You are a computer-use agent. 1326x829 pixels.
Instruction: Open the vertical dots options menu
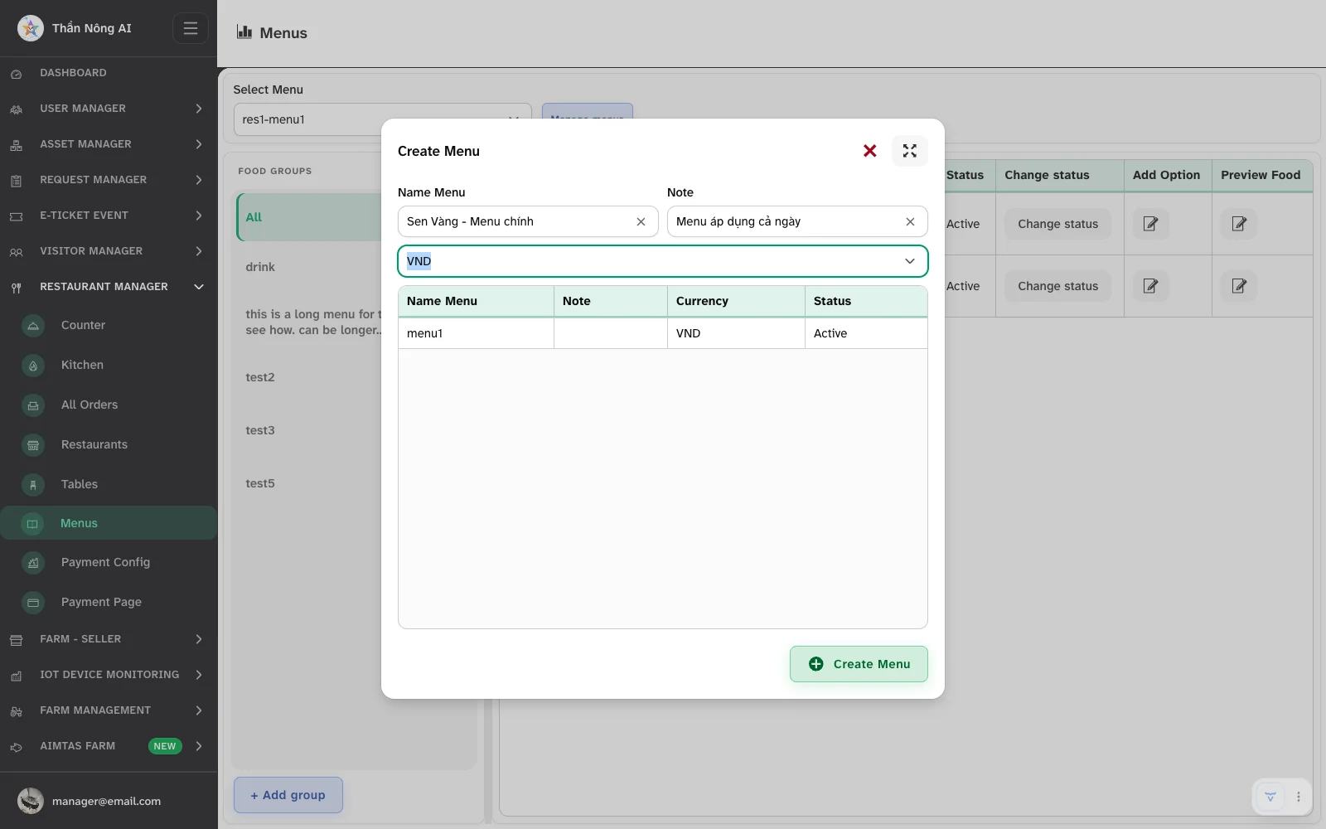pos(1298,797)
